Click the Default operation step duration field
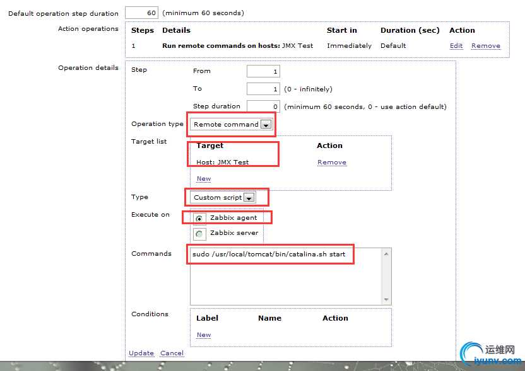The width and height of the screenshot is (525, 371). point(141,13)
